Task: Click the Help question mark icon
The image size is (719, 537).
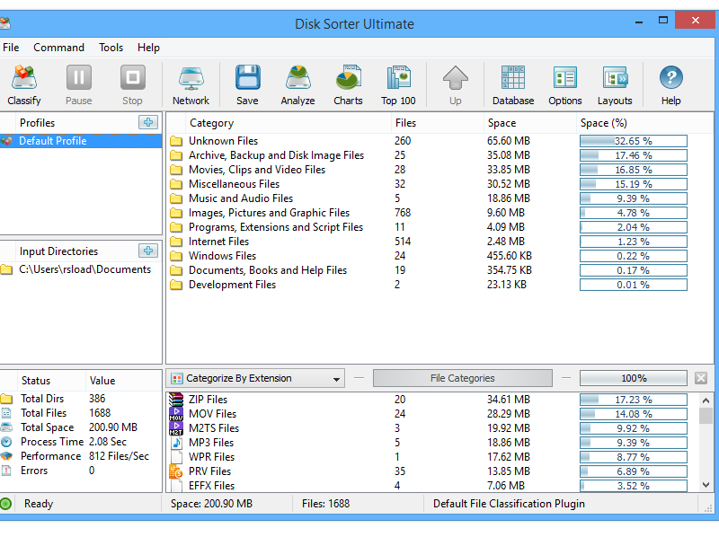Action: [x=670, y=77]
